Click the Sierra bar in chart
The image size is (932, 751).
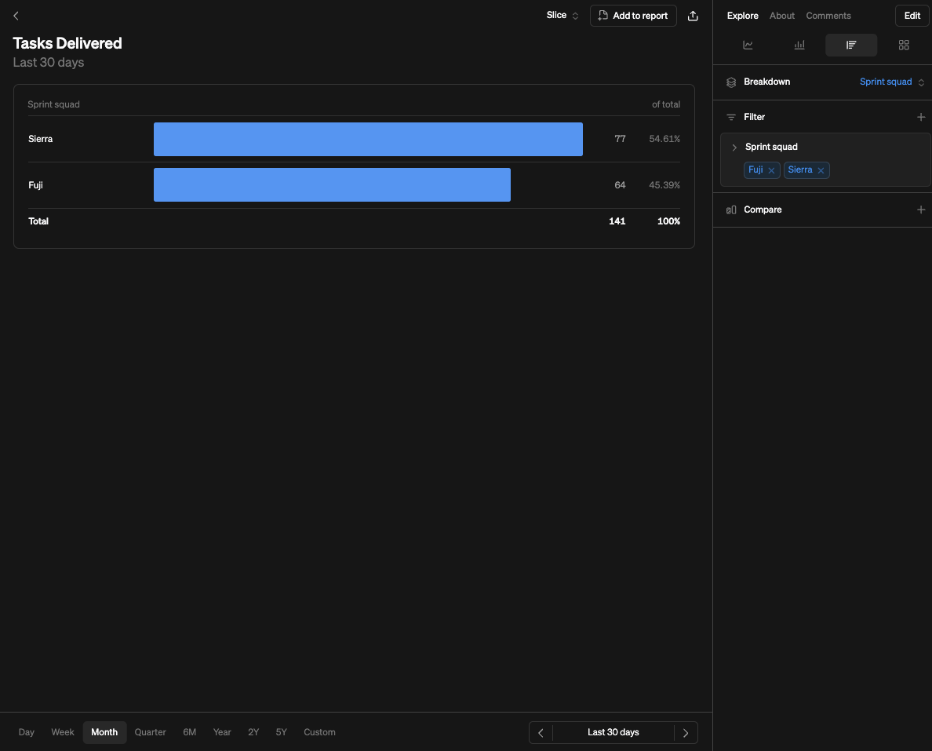coord(368,139)
